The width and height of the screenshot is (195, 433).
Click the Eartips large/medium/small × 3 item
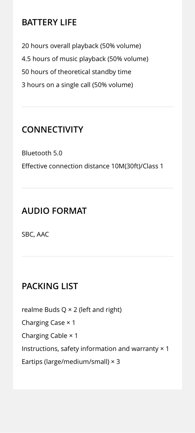tap(71, 361)
